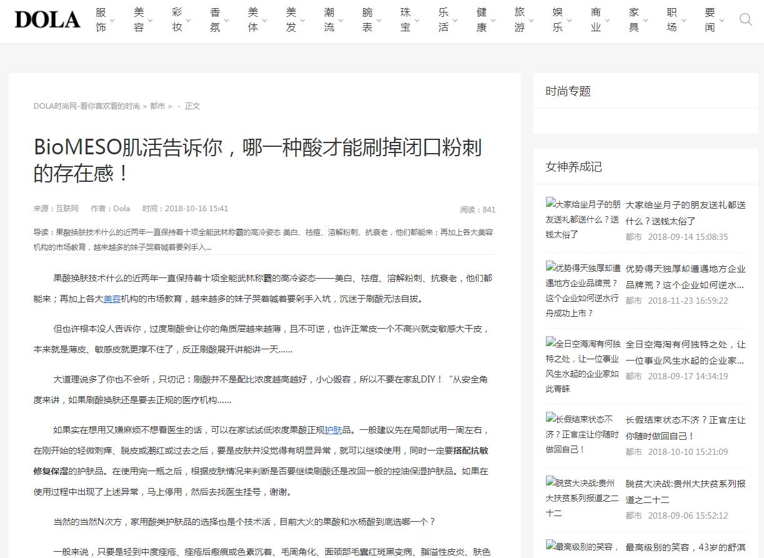Expand chevron beside 腕表
764x558 pixels.
click(379, 20)
